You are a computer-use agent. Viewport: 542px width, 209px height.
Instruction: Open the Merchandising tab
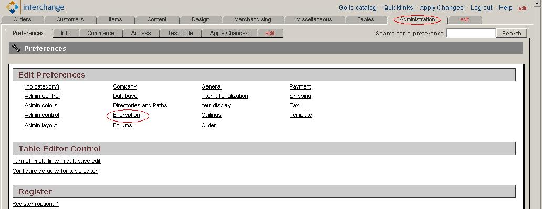(x=253, y=20)
